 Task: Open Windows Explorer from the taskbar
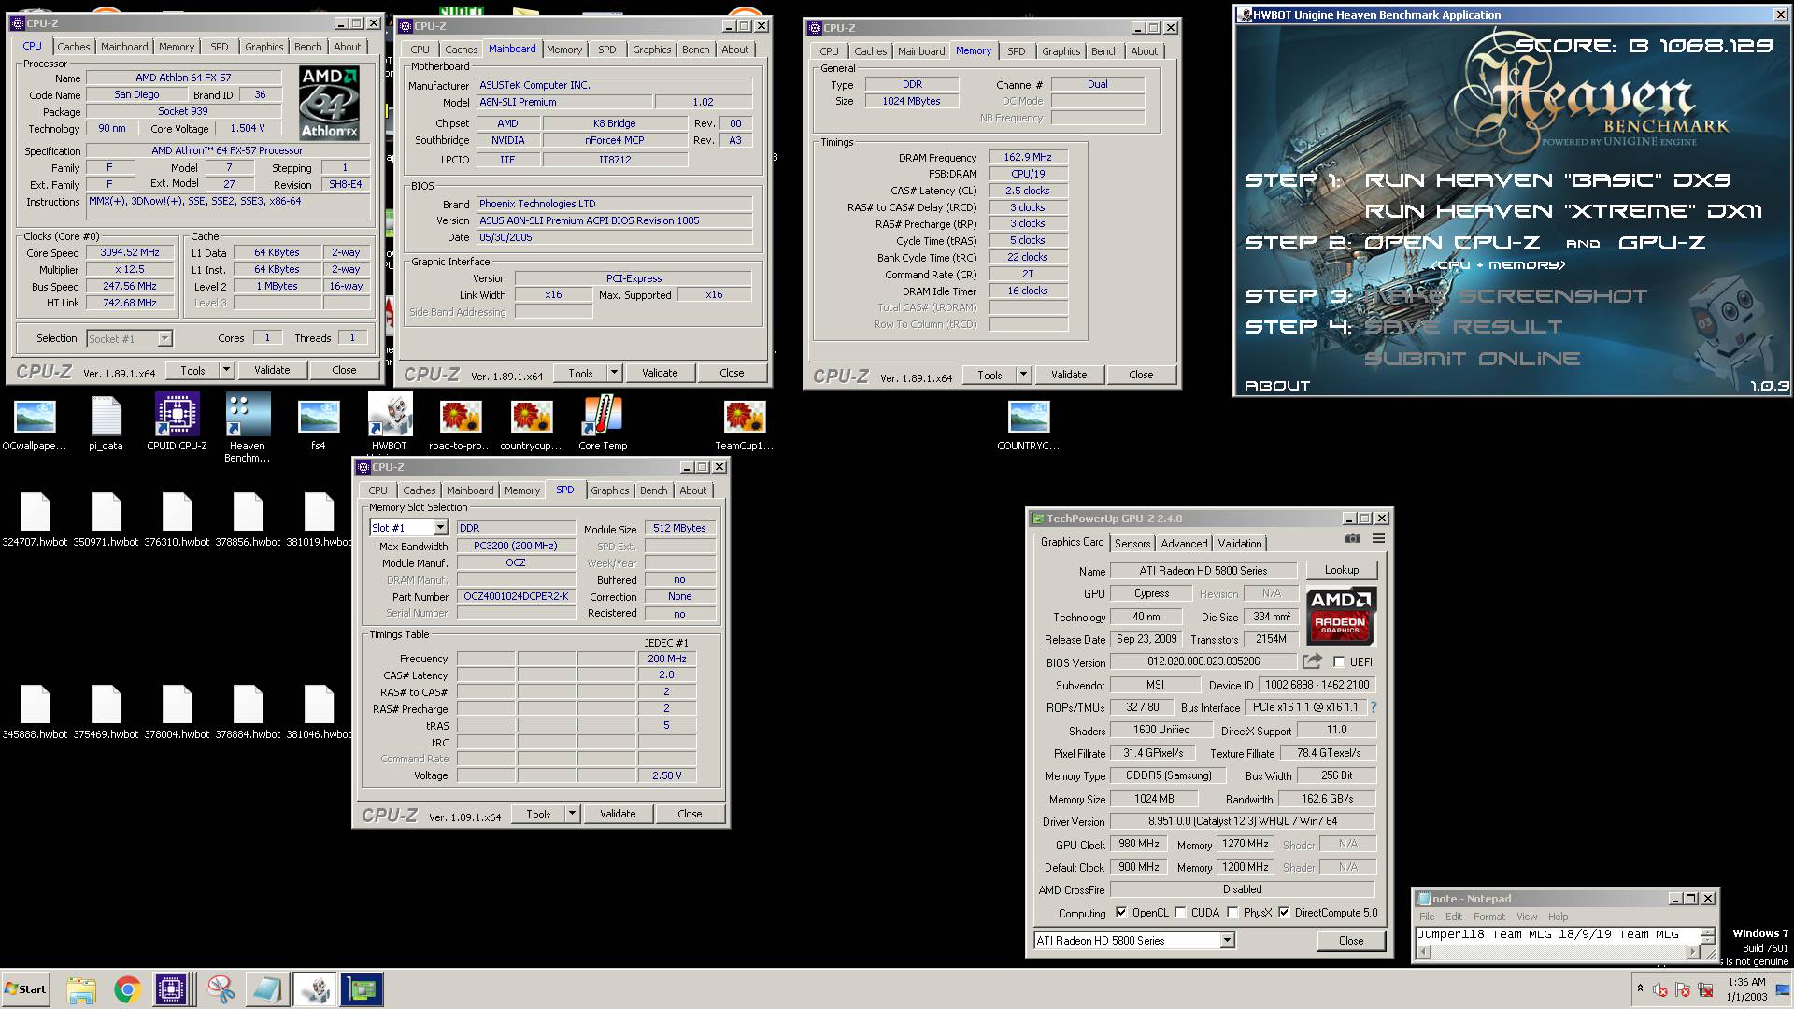(x=80, y=989)
